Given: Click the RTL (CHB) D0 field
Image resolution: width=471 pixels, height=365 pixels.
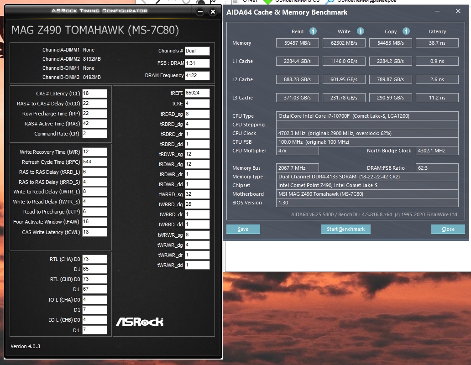Looking at the screenshot, I should coord(94,279).
